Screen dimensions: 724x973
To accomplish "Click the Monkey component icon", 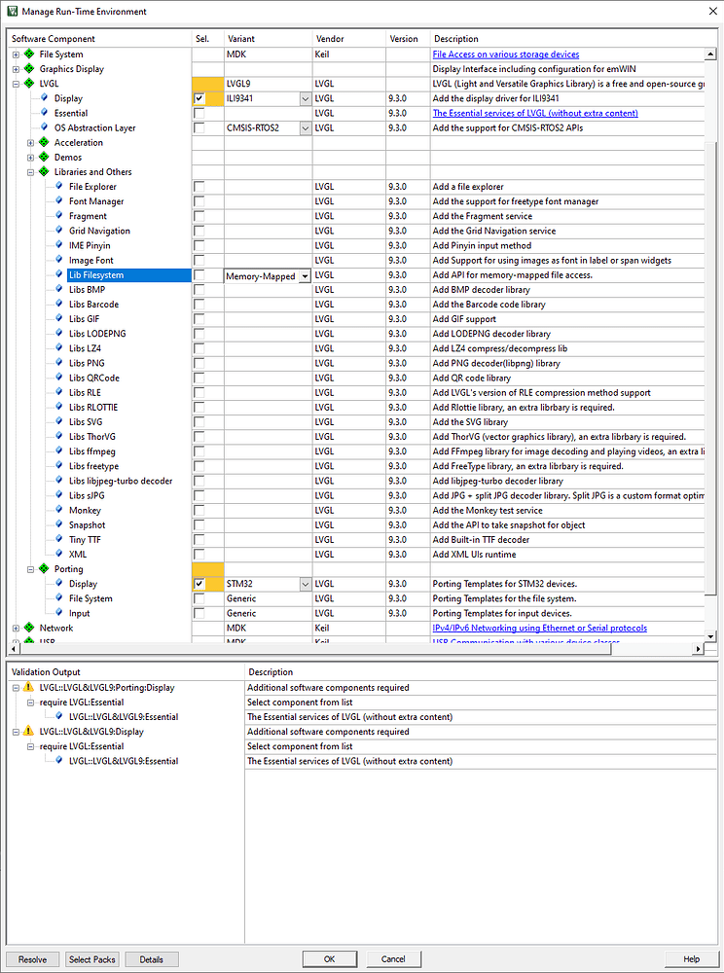I will tap(59, 510).
